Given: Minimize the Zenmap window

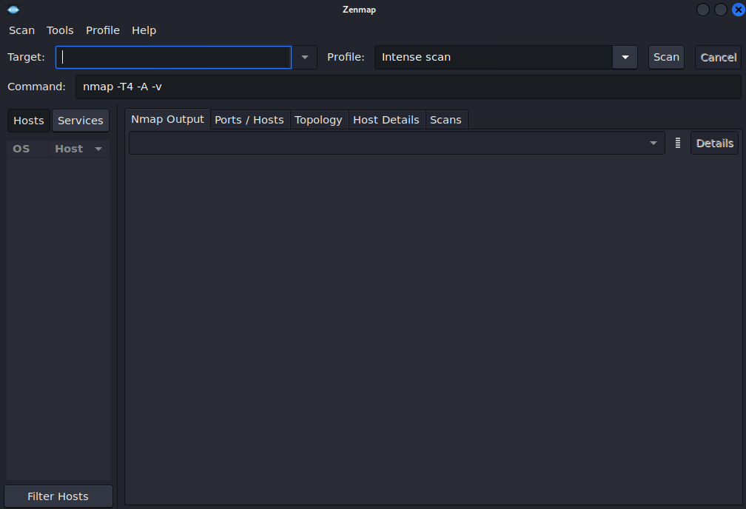Looking at the screenshot, I should [x=703, y=10].
